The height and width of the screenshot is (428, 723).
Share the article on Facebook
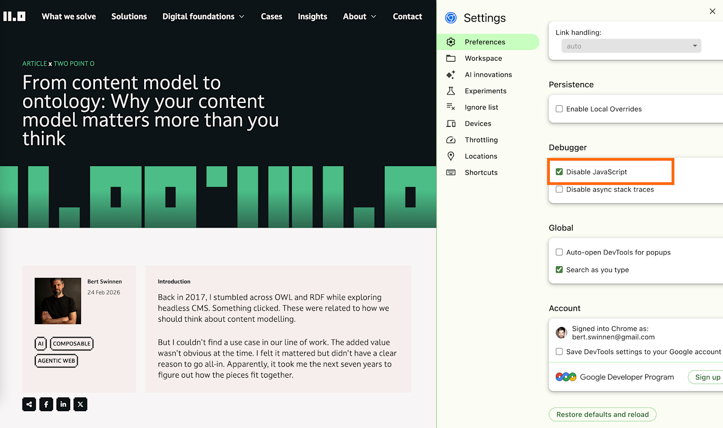coord(46,404)
